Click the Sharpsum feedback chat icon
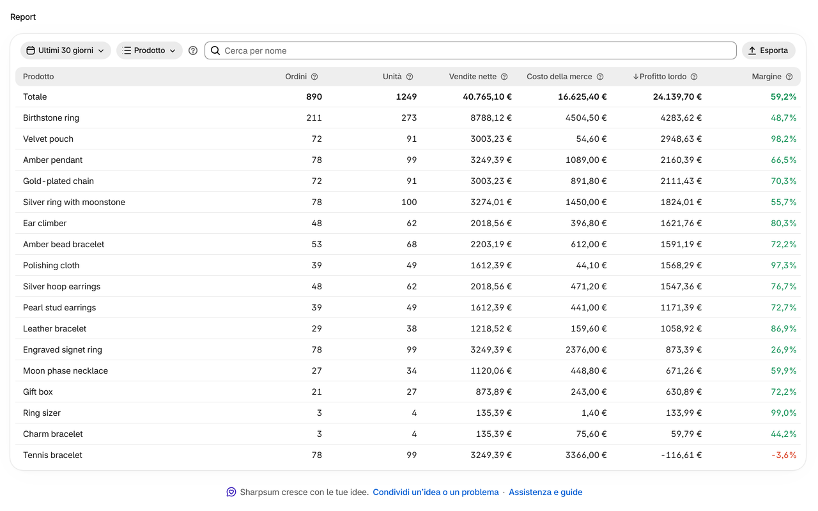818x511 pixels. point(231,492)
